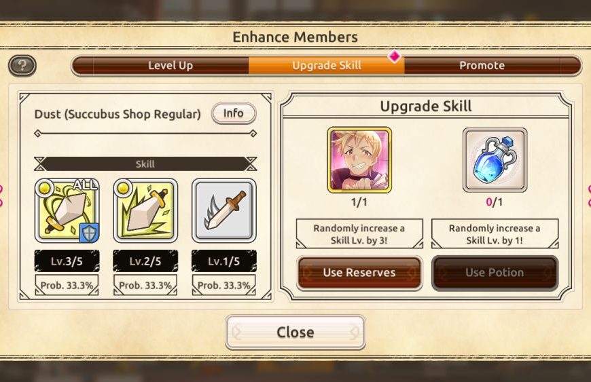591x382 pixels.
Task: Click the potion count 0/1 text
Action: [x=494, y=202]
